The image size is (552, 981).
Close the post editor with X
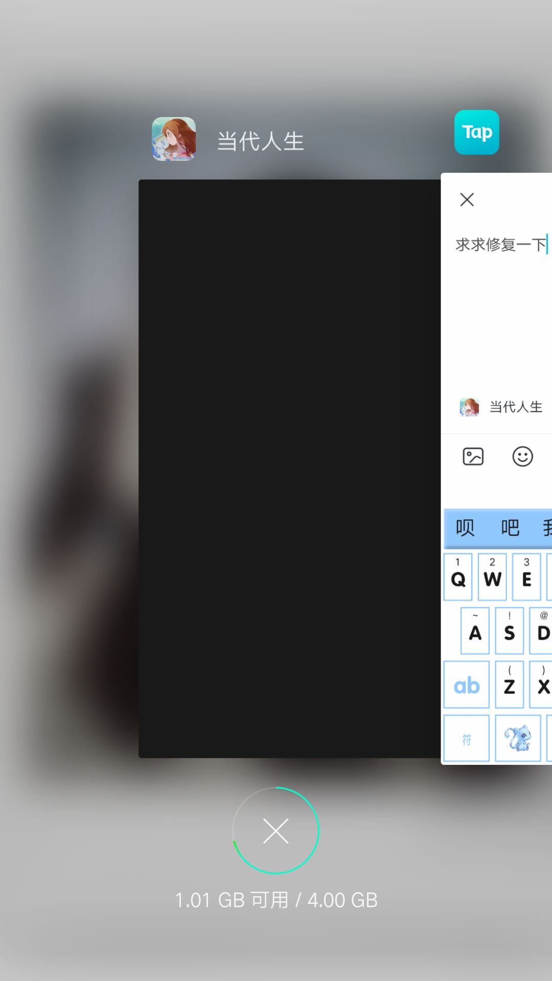(467, 200)
